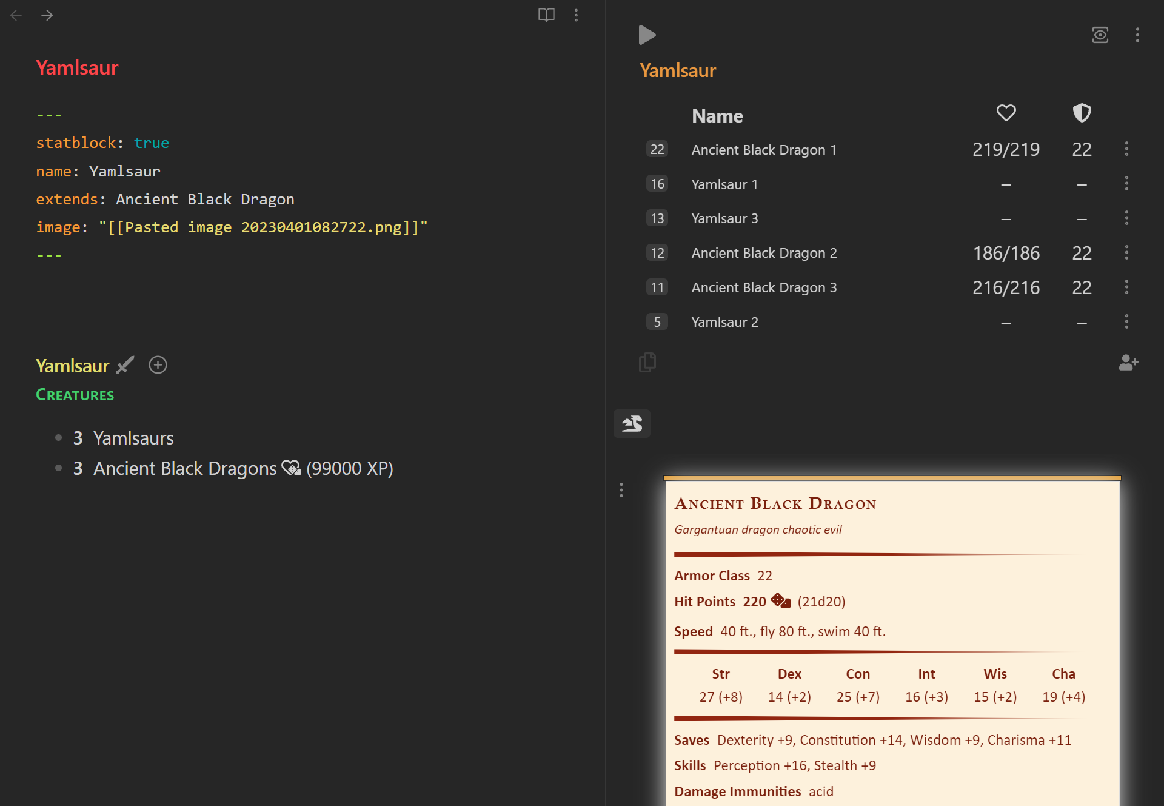1164x806 pixels.
Task: Start the encounter with the play button
Action: pyautogui.click(x=647, y=35)
